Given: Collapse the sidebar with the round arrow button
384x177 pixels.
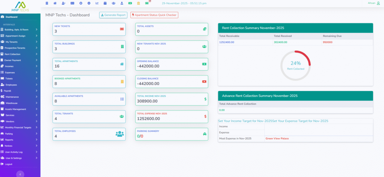Looking at the screenshot, I should pos(20,174).
